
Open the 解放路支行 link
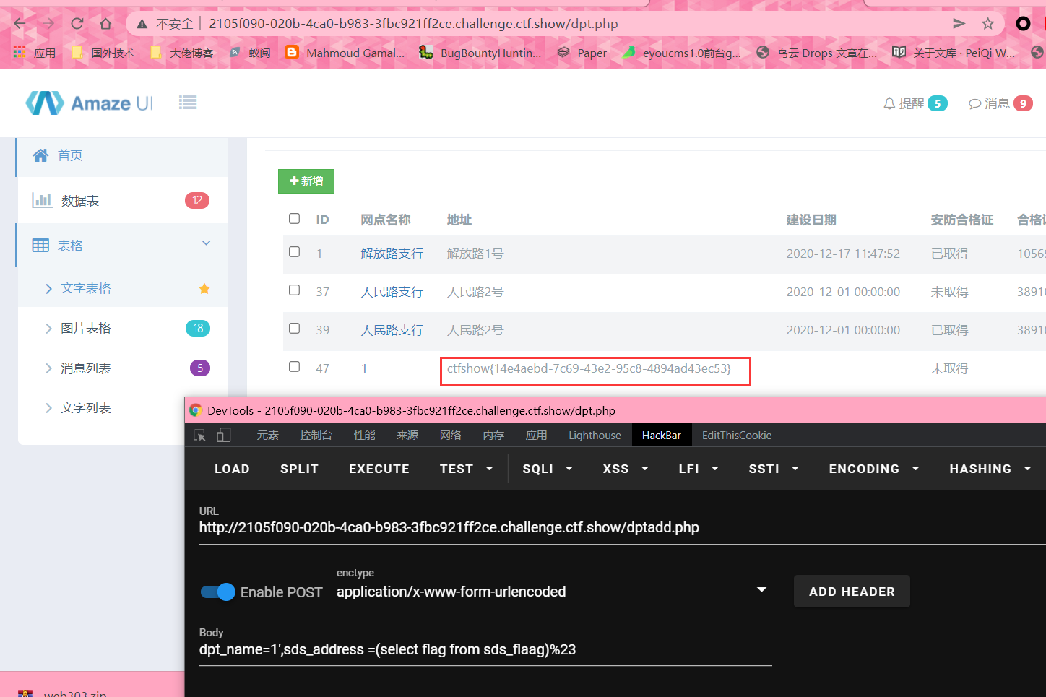pos(392,254)
